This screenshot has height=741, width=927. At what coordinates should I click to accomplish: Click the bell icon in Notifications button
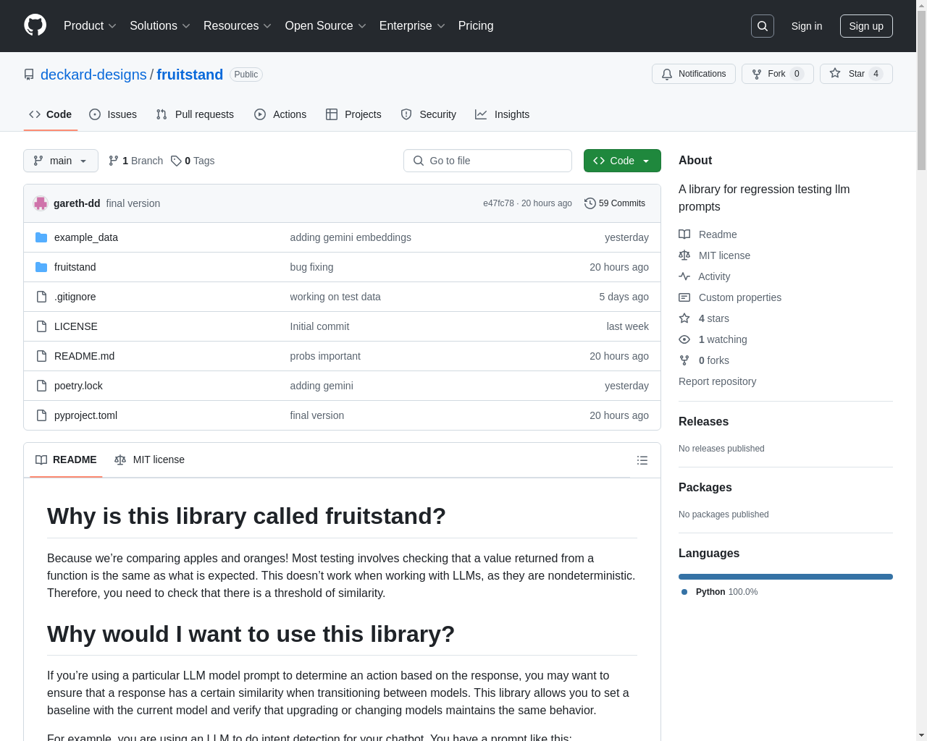click(x=667, y=74)
